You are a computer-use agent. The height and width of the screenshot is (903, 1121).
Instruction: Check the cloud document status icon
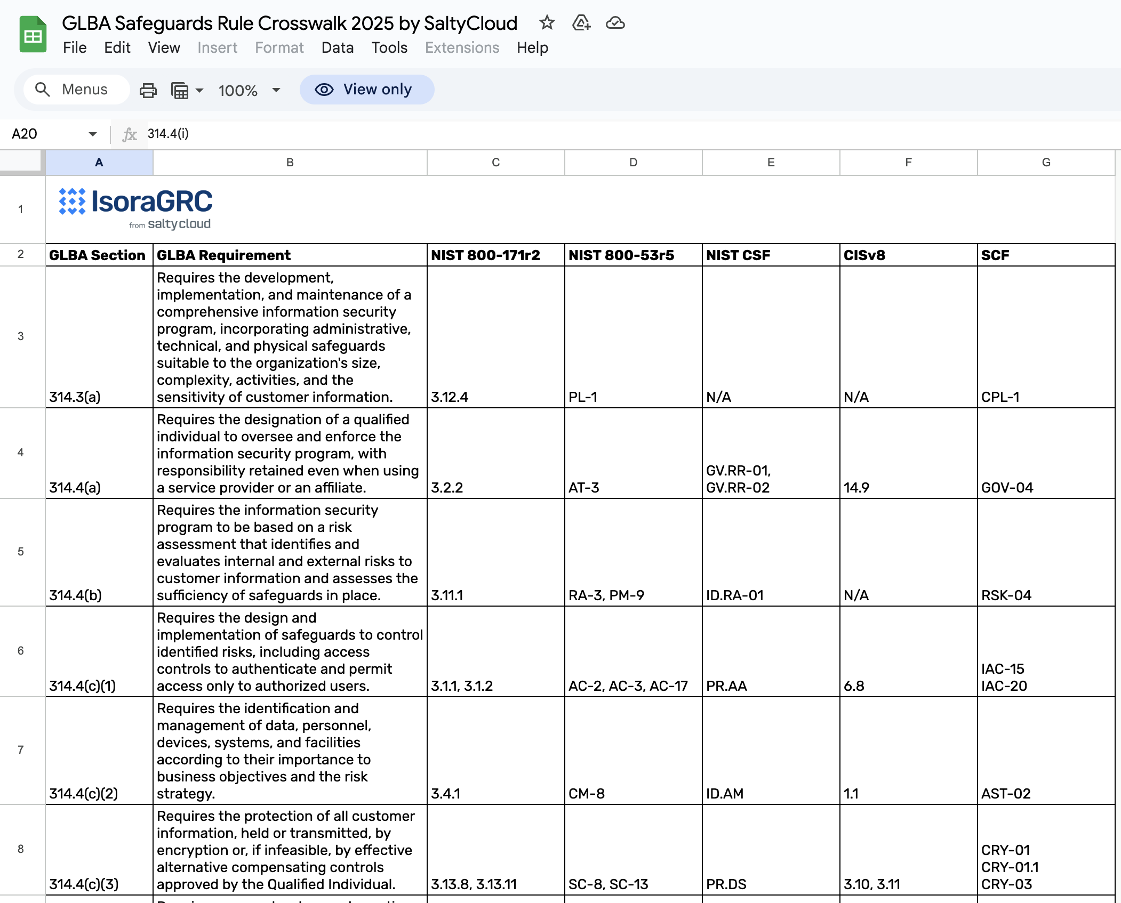pos(615,23)
